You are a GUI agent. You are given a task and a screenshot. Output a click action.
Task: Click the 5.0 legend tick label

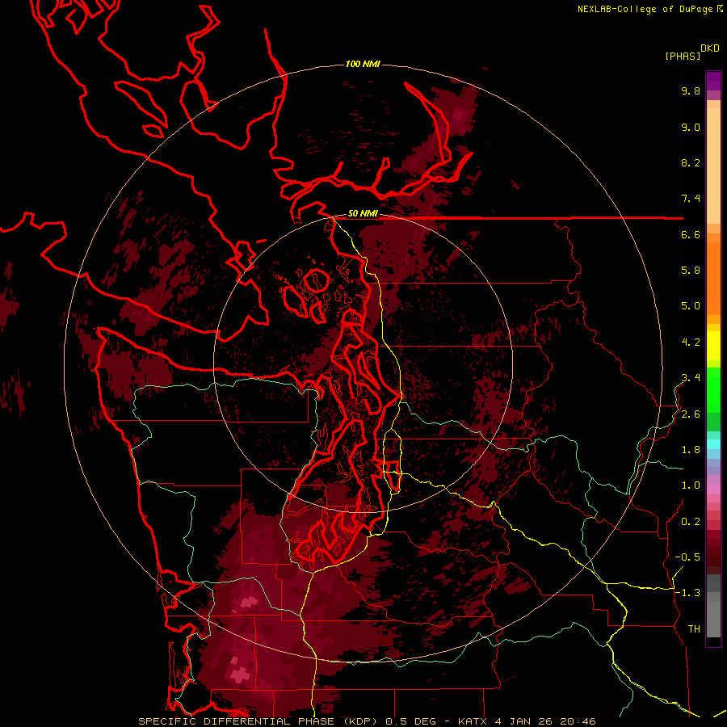pos(691,306)
